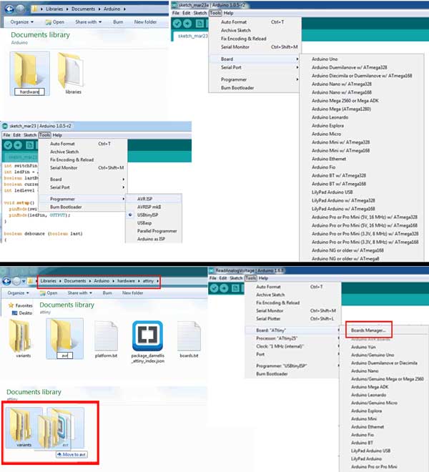429x472 pixels.
Task: Click Upload arrow icon in sketch_mar23a window
Action: click(187, 24)
